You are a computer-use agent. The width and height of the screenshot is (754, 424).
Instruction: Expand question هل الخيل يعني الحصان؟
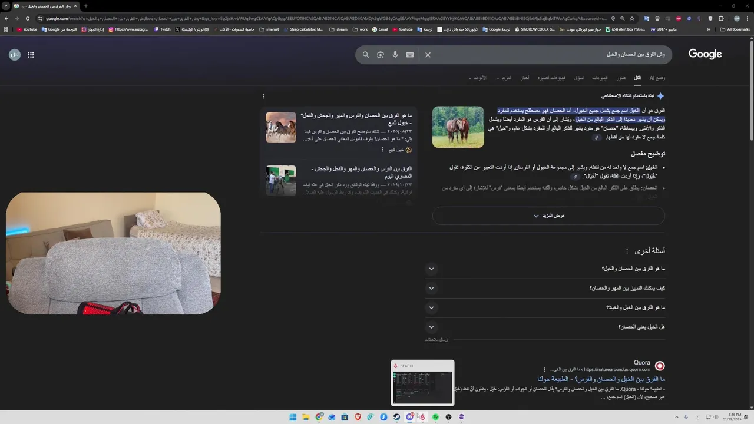click(x=545, y=327)
